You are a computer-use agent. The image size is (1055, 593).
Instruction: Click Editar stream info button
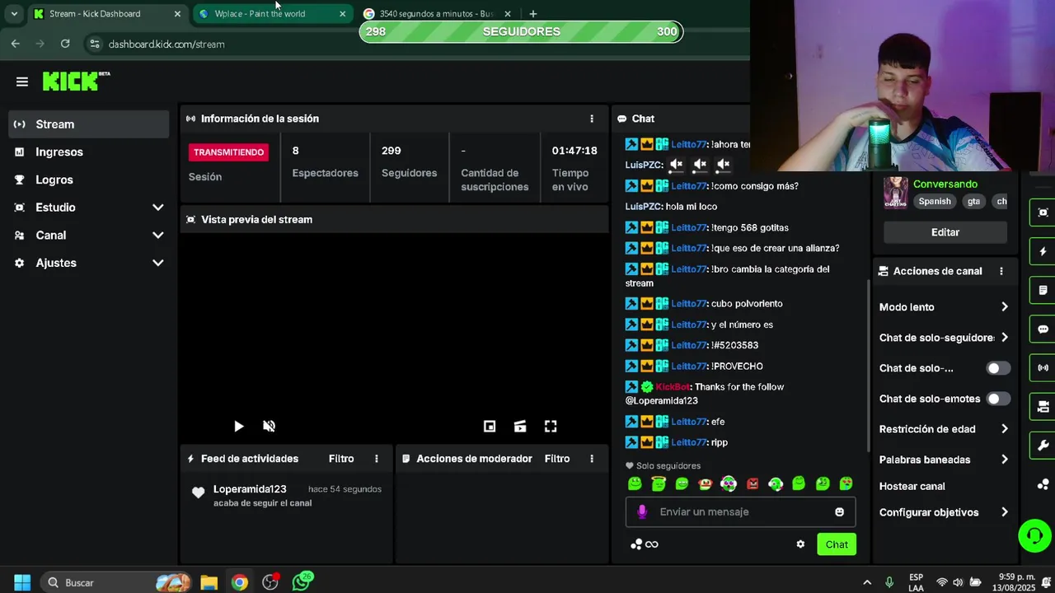tap(945, 232)
